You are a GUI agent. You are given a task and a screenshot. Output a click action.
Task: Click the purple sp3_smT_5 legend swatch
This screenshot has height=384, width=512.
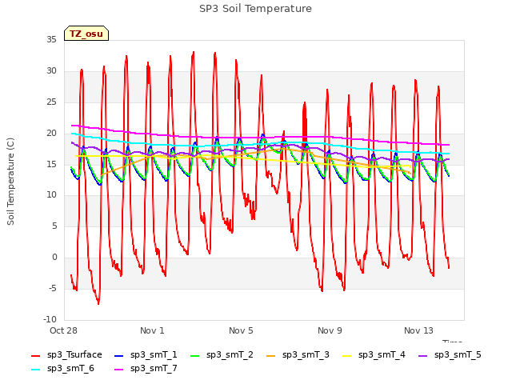[x=423, y=355]
